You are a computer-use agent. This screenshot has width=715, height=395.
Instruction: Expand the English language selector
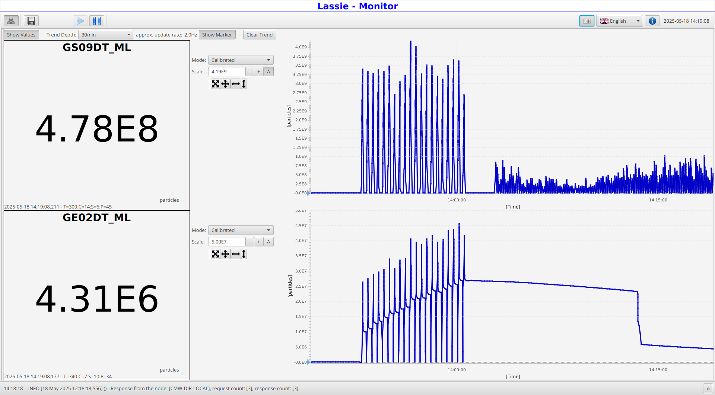(620, 21)
